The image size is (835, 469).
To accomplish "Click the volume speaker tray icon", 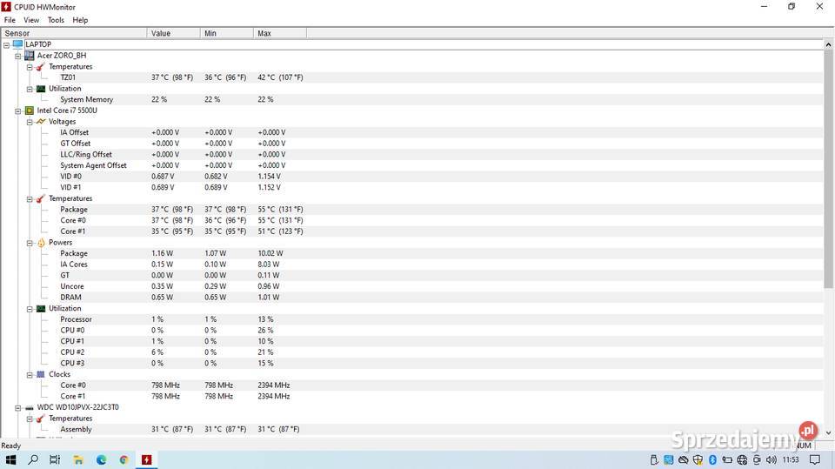I will [x=772, y=459].
